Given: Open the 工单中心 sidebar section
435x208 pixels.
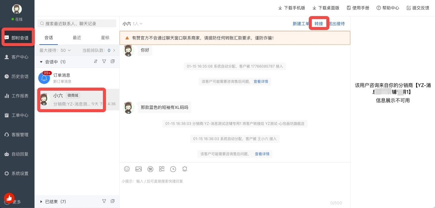Looking at the screenshot, I should pos(17,115).
